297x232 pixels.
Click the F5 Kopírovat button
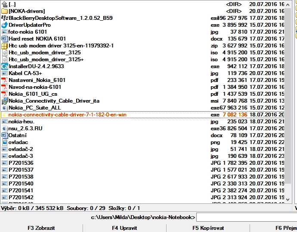[208, 228]
